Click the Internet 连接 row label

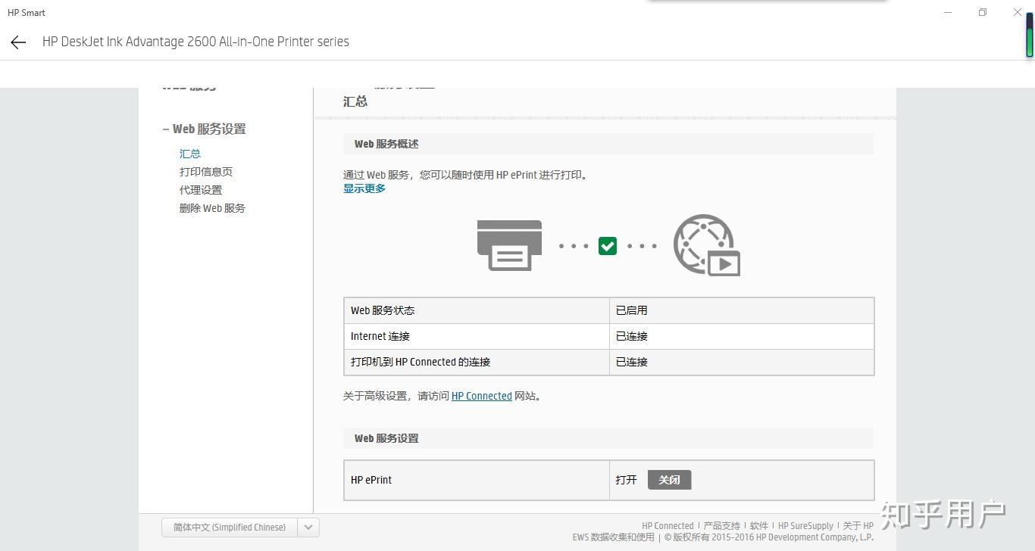(x=380, y=336)
